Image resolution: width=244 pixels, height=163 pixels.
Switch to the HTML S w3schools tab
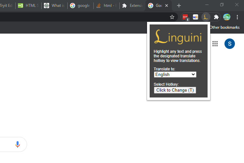coord(28,6)
